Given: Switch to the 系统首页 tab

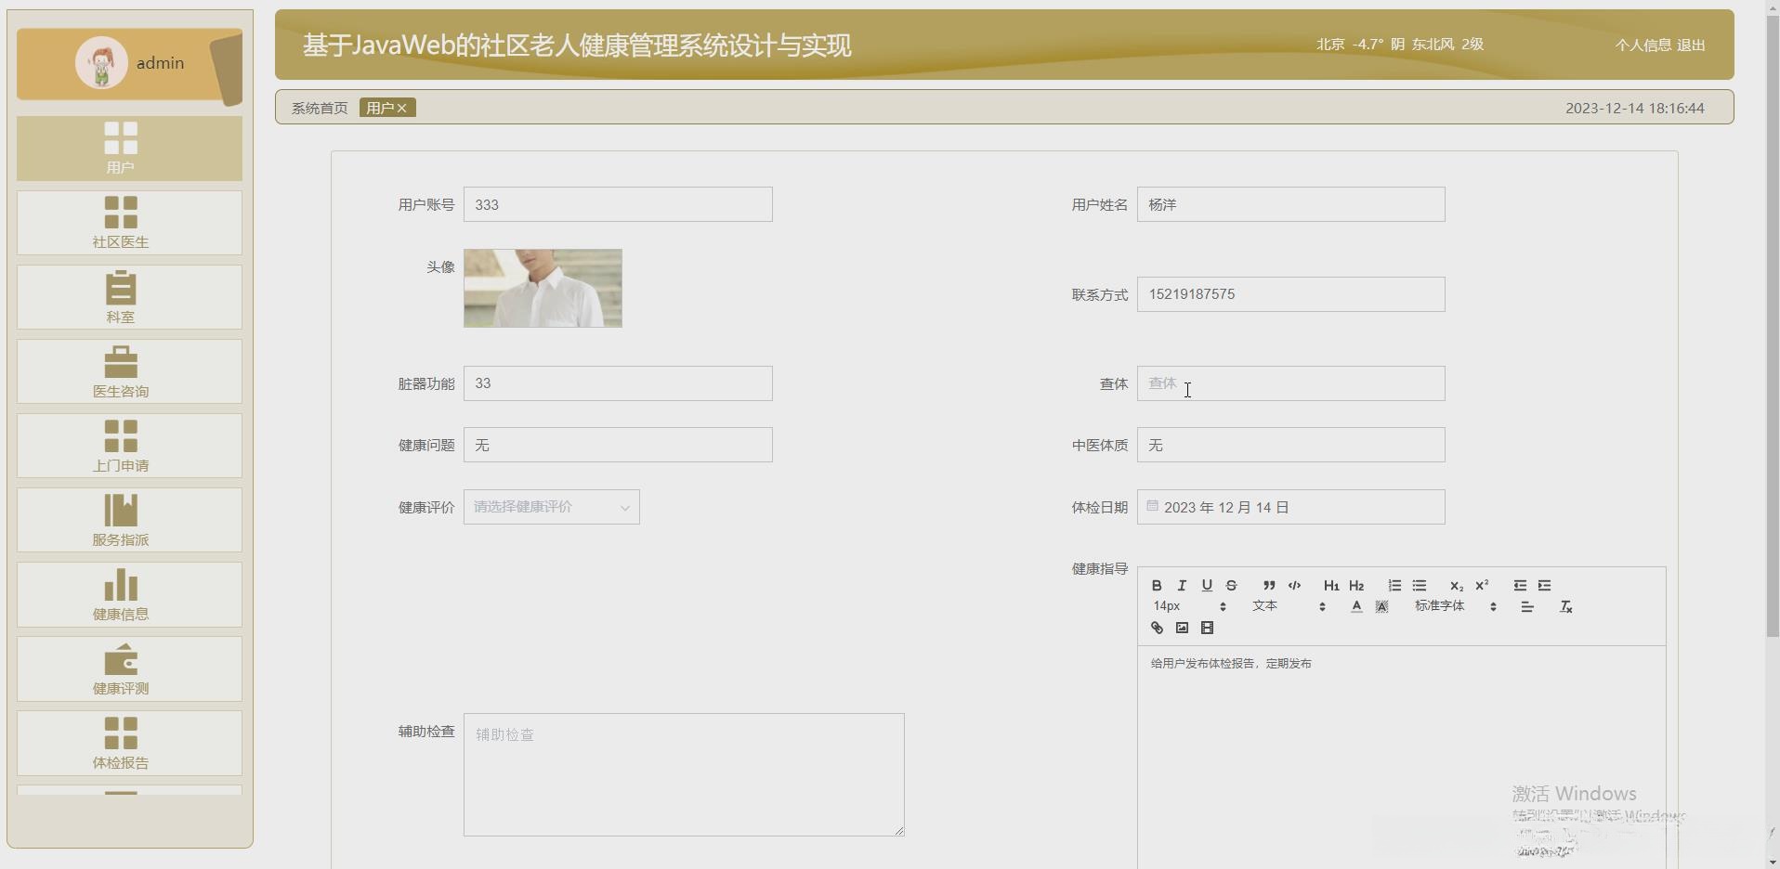Looking at the screenshot, I should (x=318, y=108).
